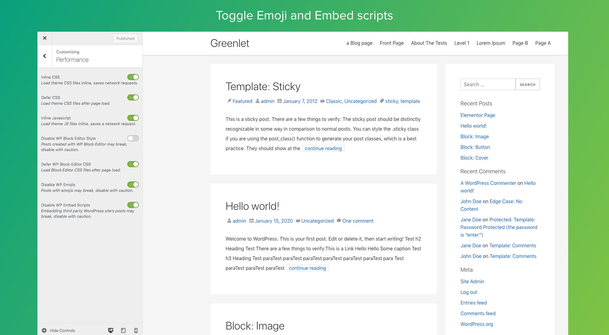Open the Greenlet site title link
609x335 pixels.
[x=230, y=43]
